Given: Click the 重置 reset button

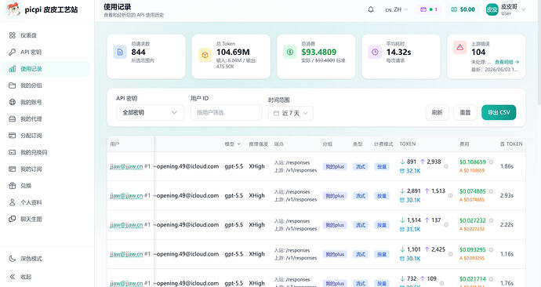Looking at the screenshot, I should [x=465, y=112].
